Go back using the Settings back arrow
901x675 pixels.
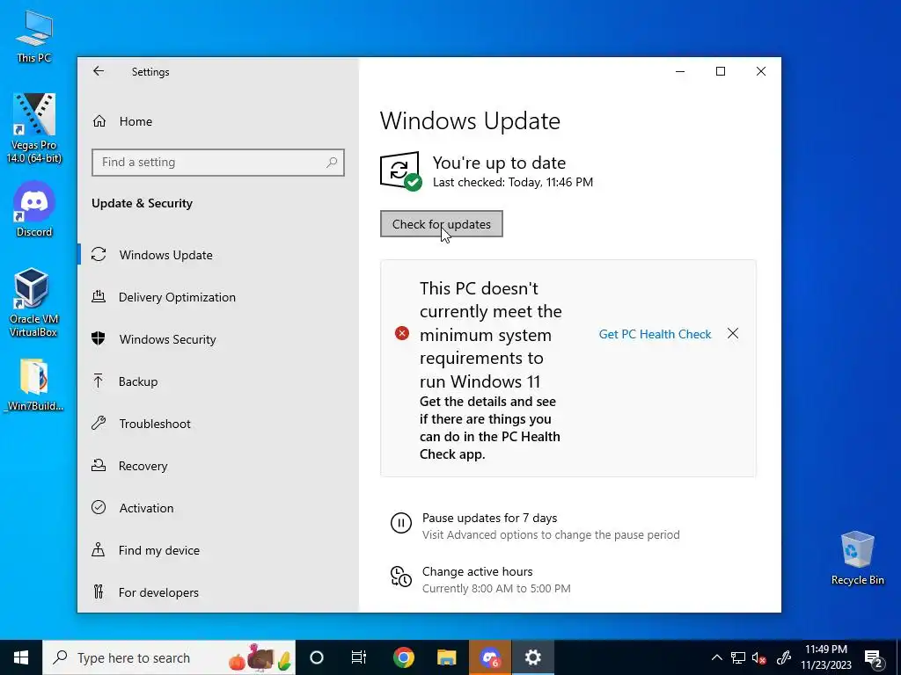99,71
